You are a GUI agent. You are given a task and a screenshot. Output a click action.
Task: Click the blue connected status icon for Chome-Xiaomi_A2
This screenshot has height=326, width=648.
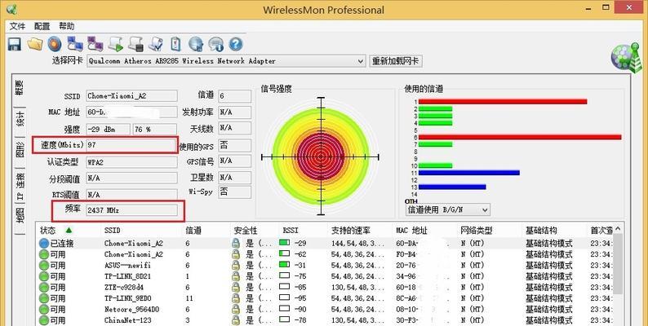44,243
